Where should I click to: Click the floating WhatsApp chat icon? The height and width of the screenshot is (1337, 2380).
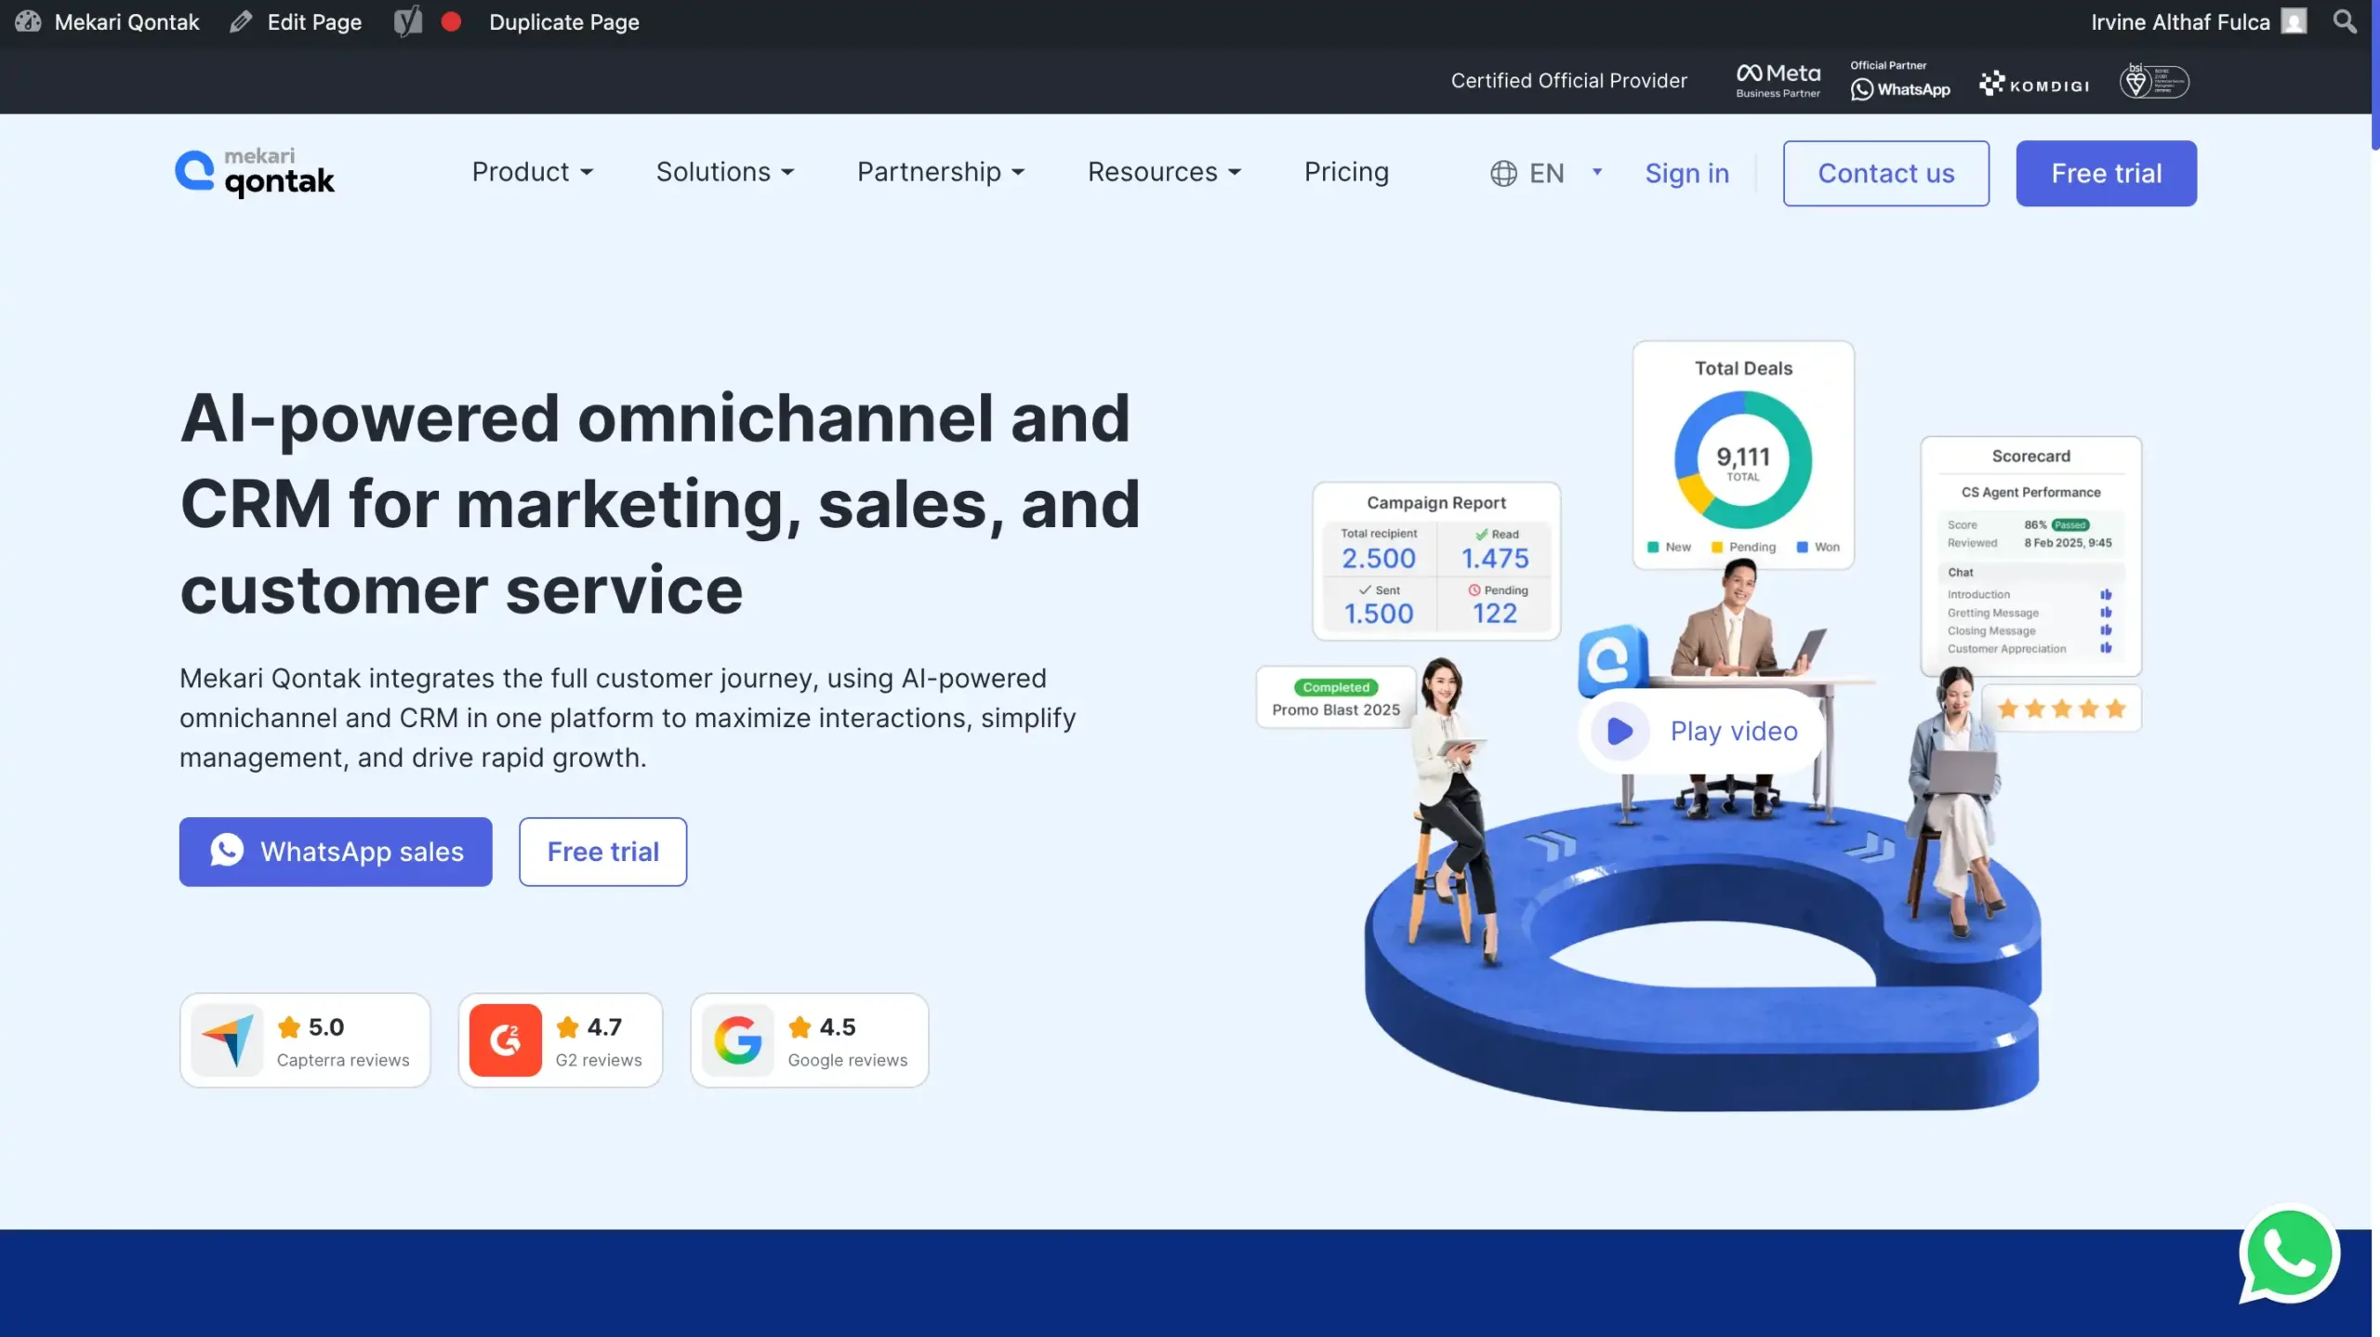[2289, 1252]
